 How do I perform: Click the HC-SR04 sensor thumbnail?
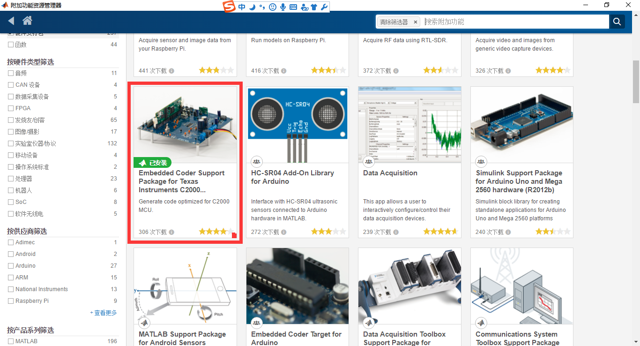[298, 125]
